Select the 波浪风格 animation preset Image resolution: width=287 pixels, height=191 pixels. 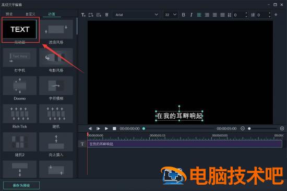click(x=56, y=29)
